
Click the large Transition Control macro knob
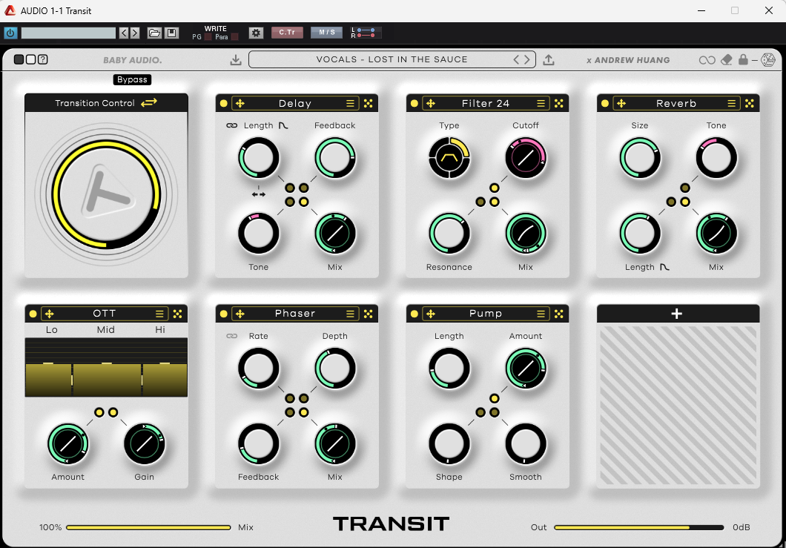click(x=106, y=194)
